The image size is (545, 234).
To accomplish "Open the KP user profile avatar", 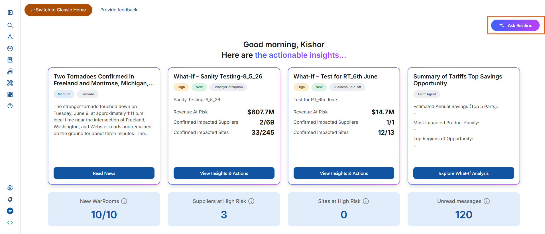I will pyautogui.click(x=10, y=211).
